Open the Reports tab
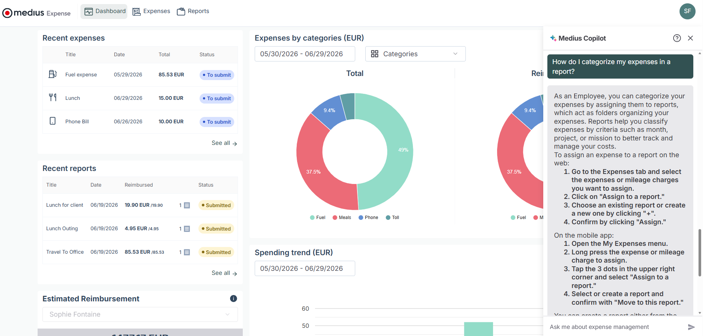Screen dimensions: 703x336 pos(193,11)
